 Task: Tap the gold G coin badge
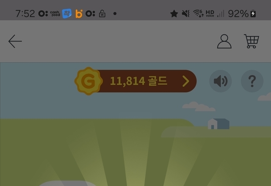click(88, 81)
